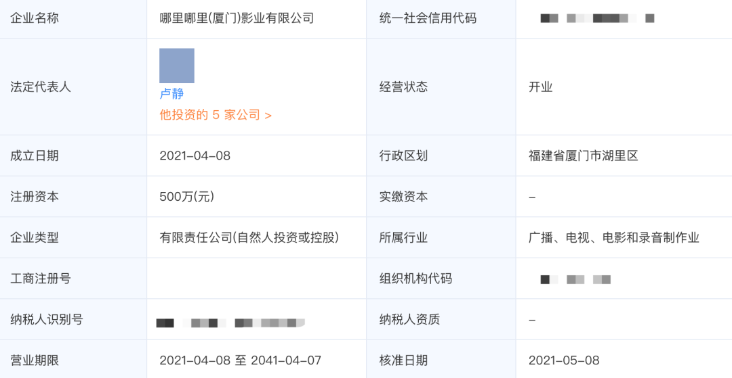732x378 pixels.
Task: Click the 纳税人资质 label
Action: point(409,319)
